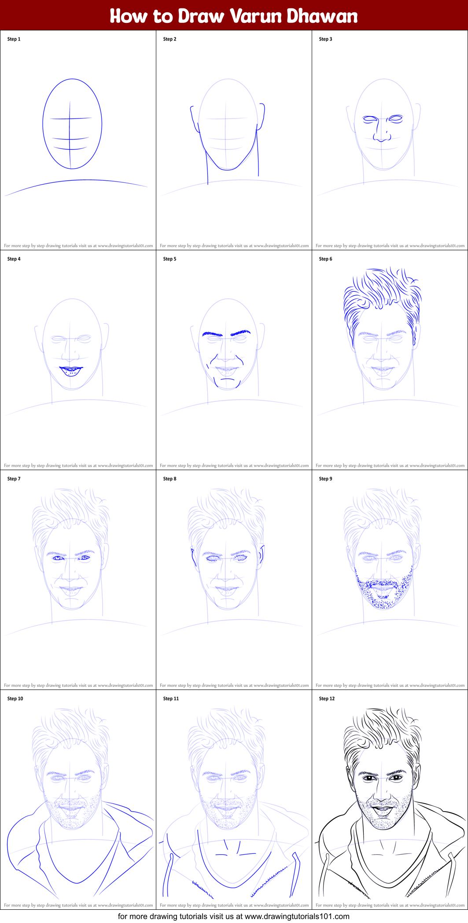
Task: Select the Step 5 eyebrows drawing
Action: point(226,333)
